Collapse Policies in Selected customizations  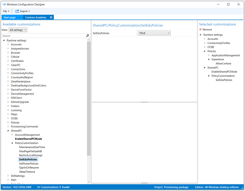(x=204, y=51)
